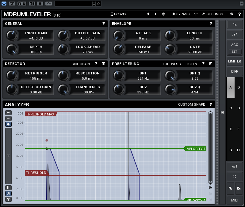Viewport: 245px width, 207px height.
Task: Click the INPUT GAIN knob
Action: point(12,36)
